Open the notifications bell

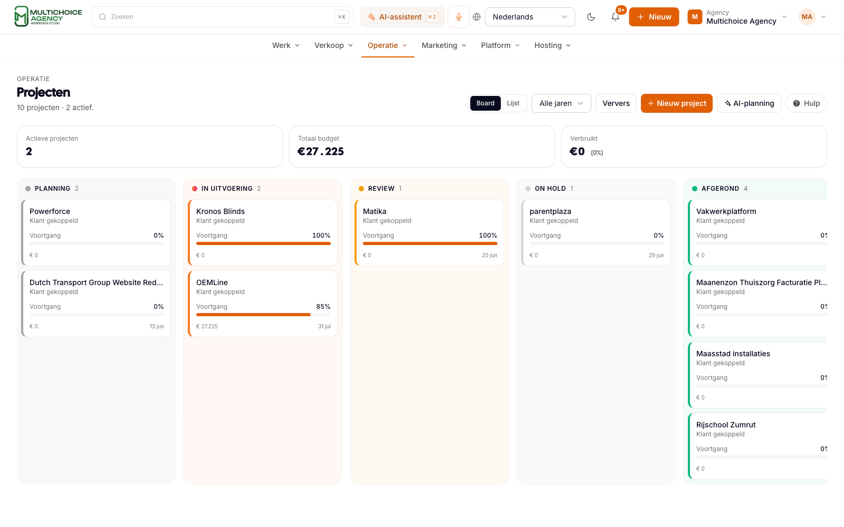click(x=615, y=17)
